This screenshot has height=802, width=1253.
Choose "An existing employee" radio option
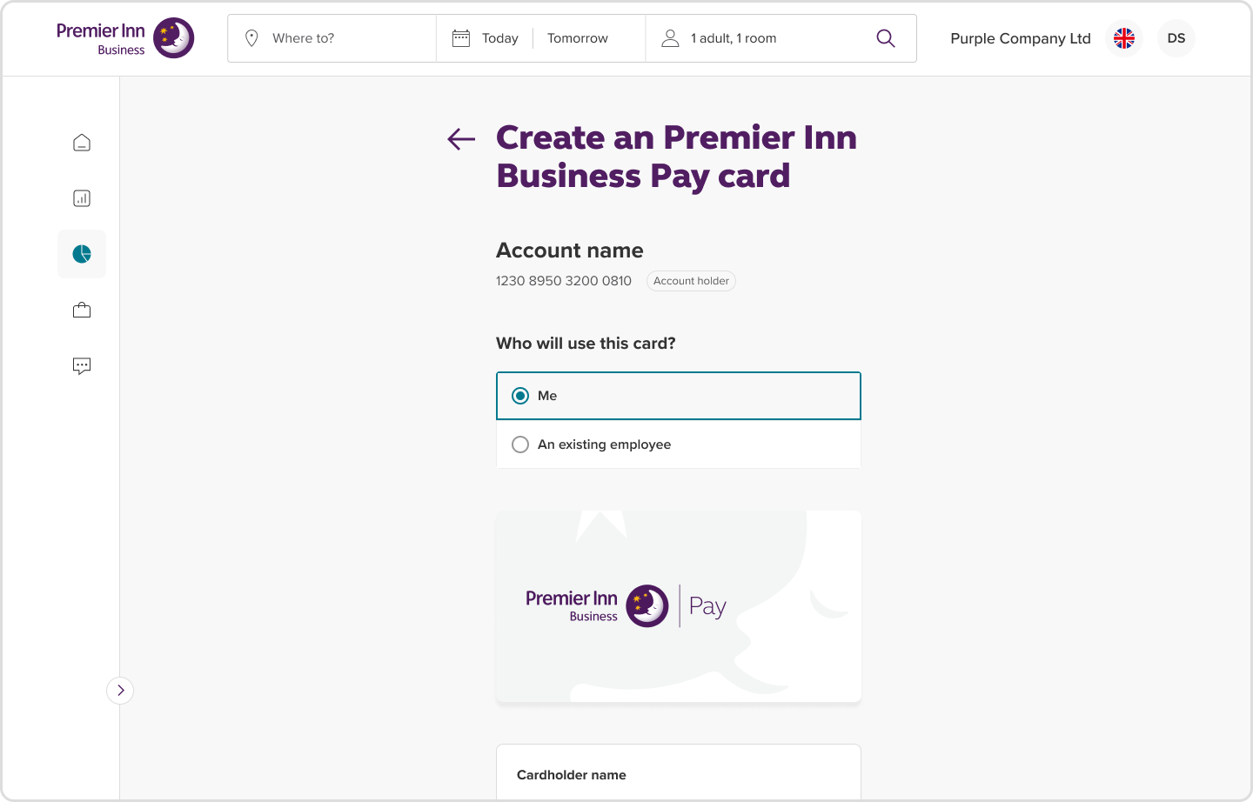coord(679,444)
